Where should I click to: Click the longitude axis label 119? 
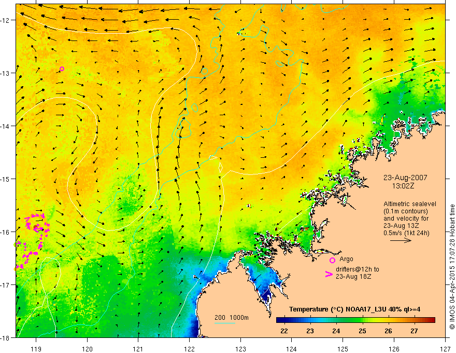tap(36, 349)
